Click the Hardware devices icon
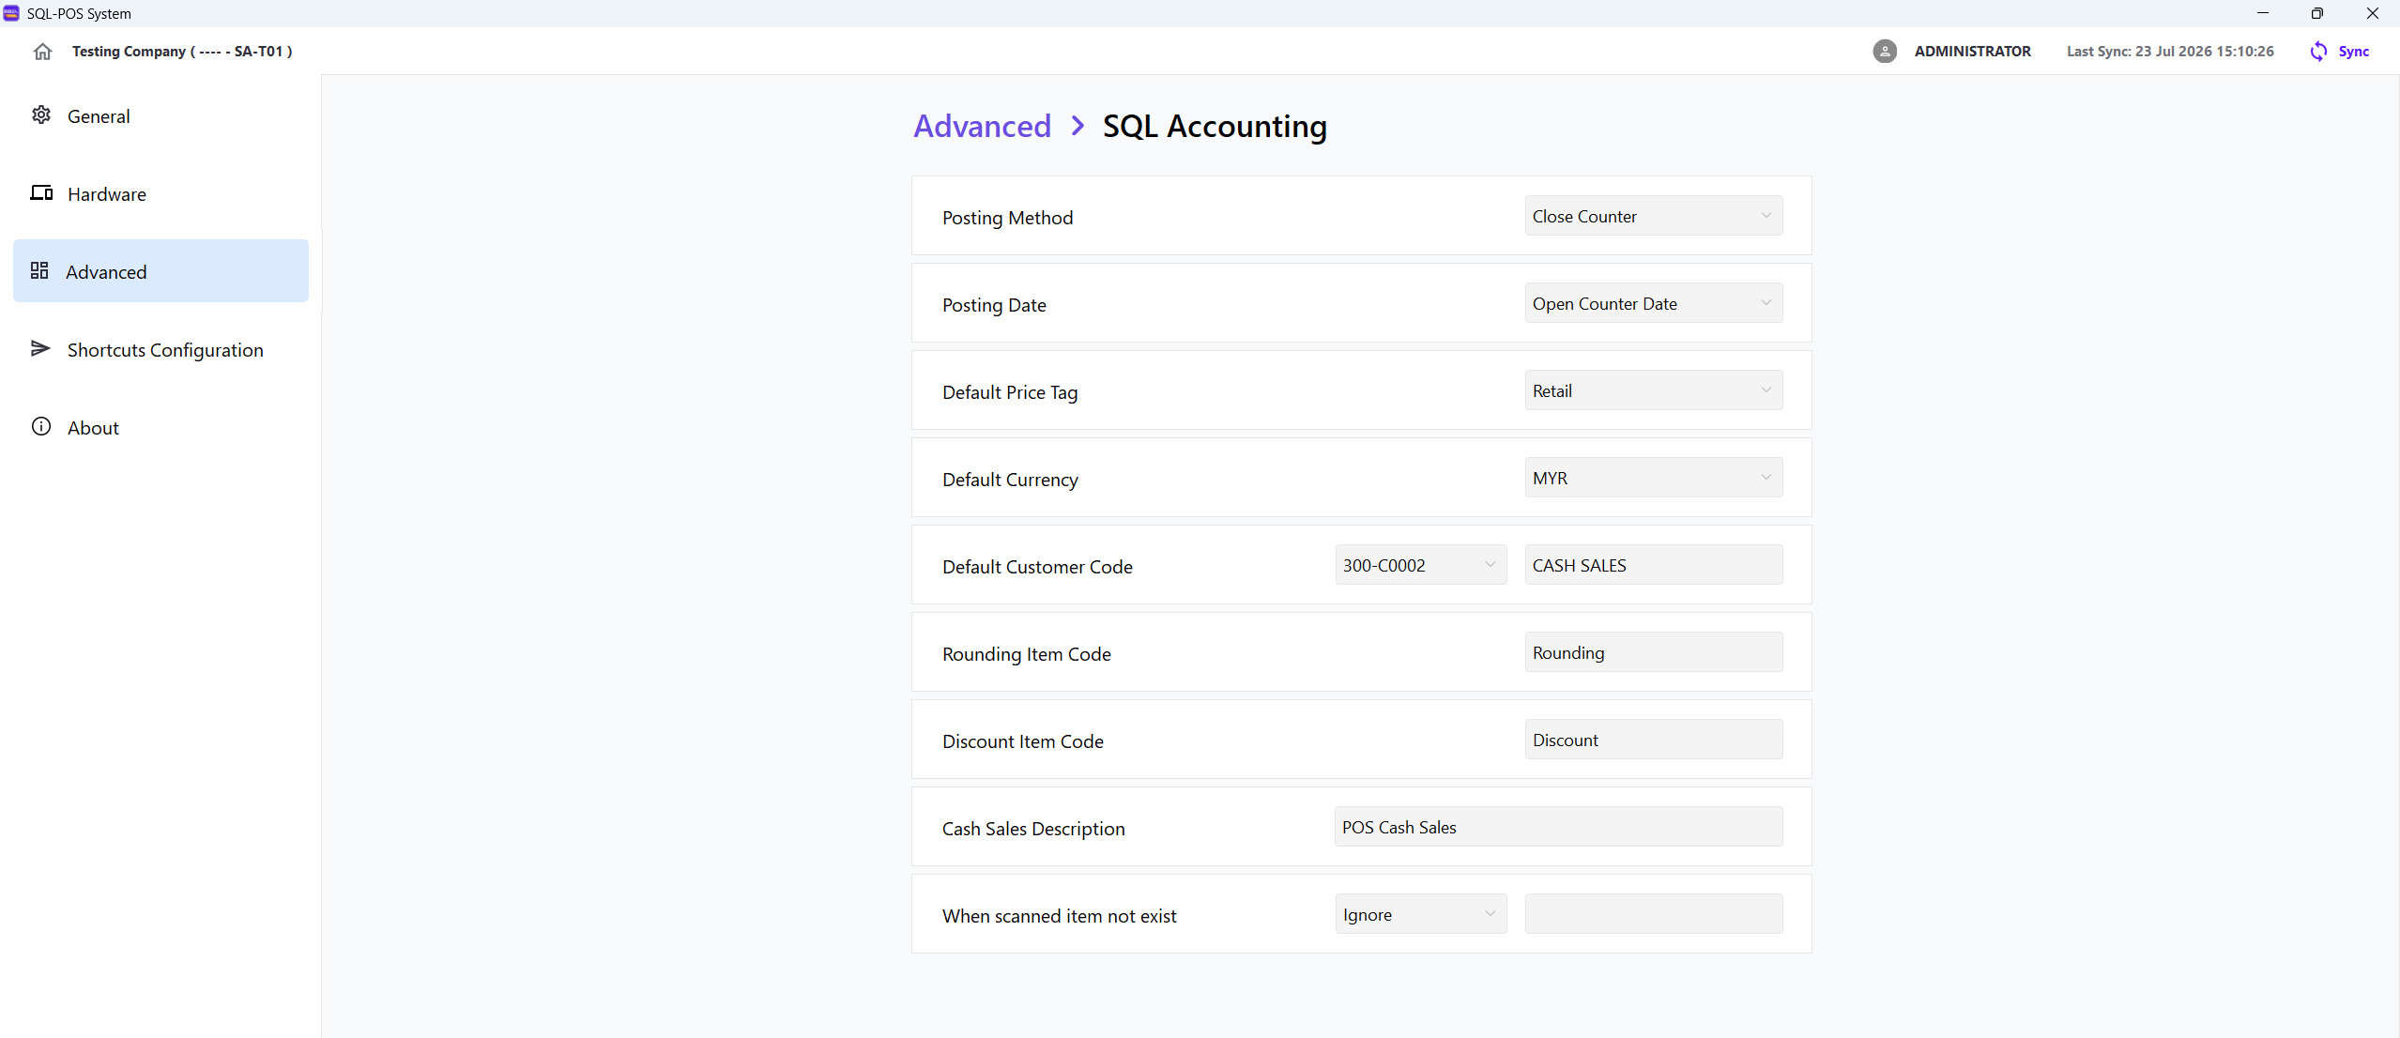This screenshot has height=1038, width=2400. click(41, 192)
